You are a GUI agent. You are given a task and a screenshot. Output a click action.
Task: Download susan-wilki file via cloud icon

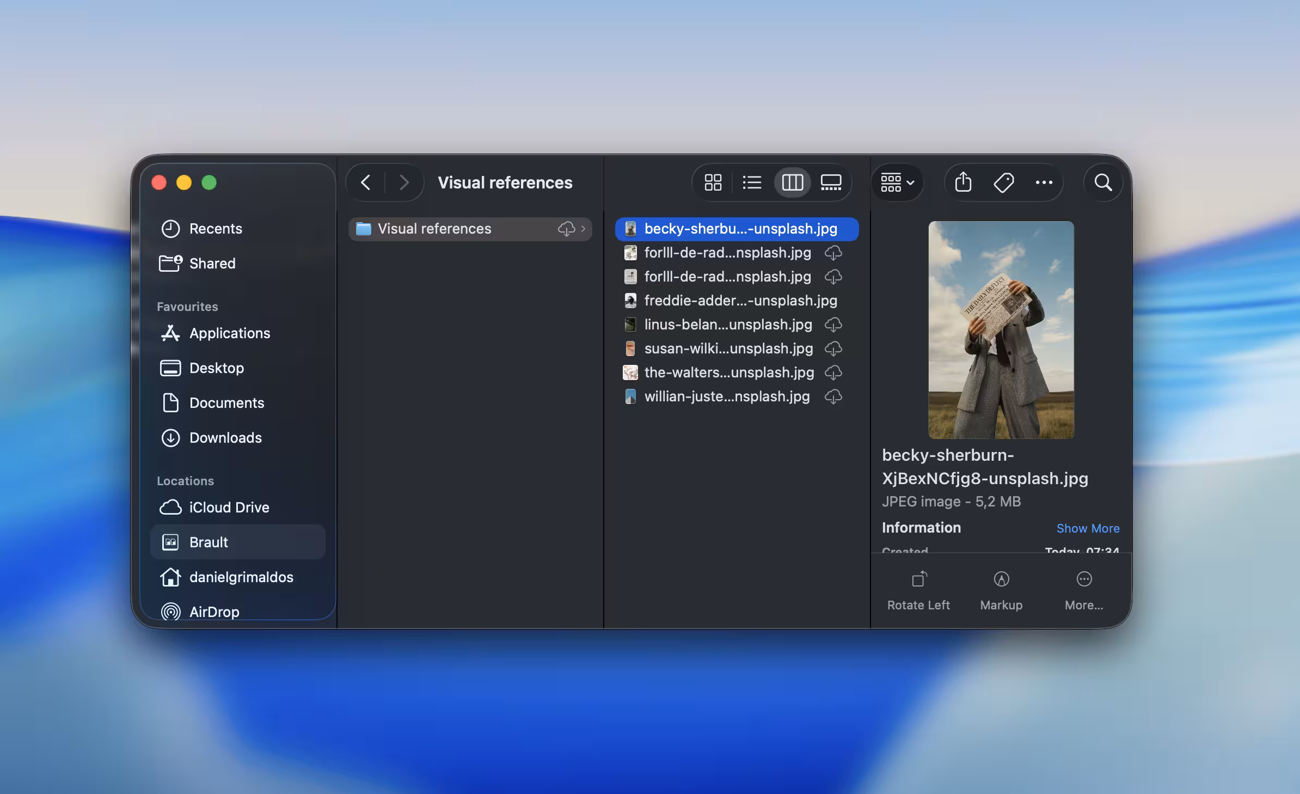(833, 349)
